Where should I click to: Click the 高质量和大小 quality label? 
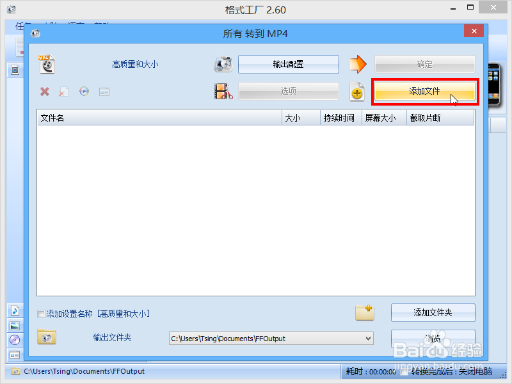tap(135, 65)
